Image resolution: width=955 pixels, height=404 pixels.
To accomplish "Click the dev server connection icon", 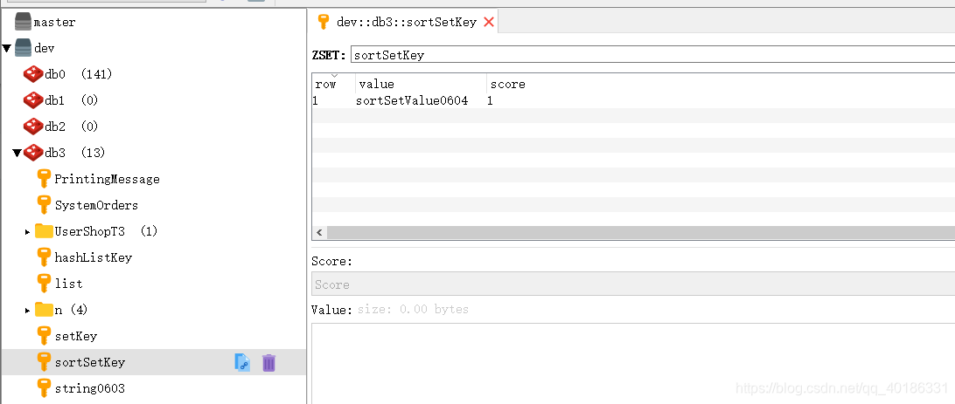I will (23, 48).
